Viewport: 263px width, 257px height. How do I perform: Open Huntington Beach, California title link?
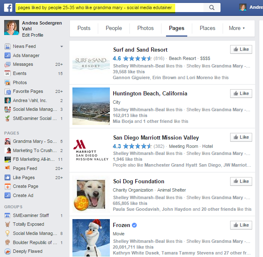pyautogui.click(x=150, y=93)
